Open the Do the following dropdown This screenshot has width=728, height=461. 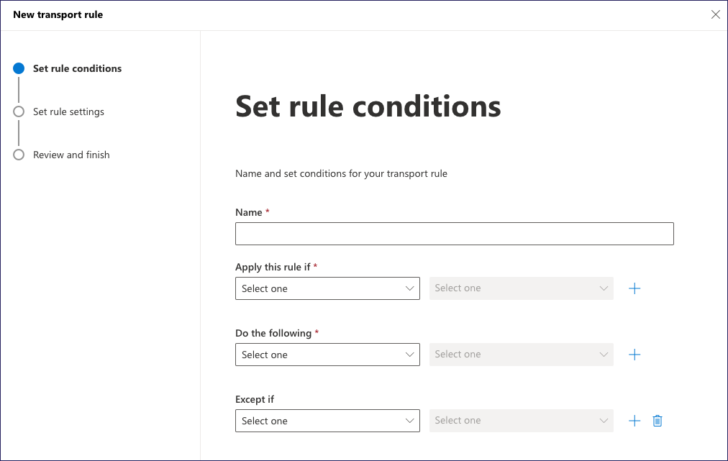[327, 354]
